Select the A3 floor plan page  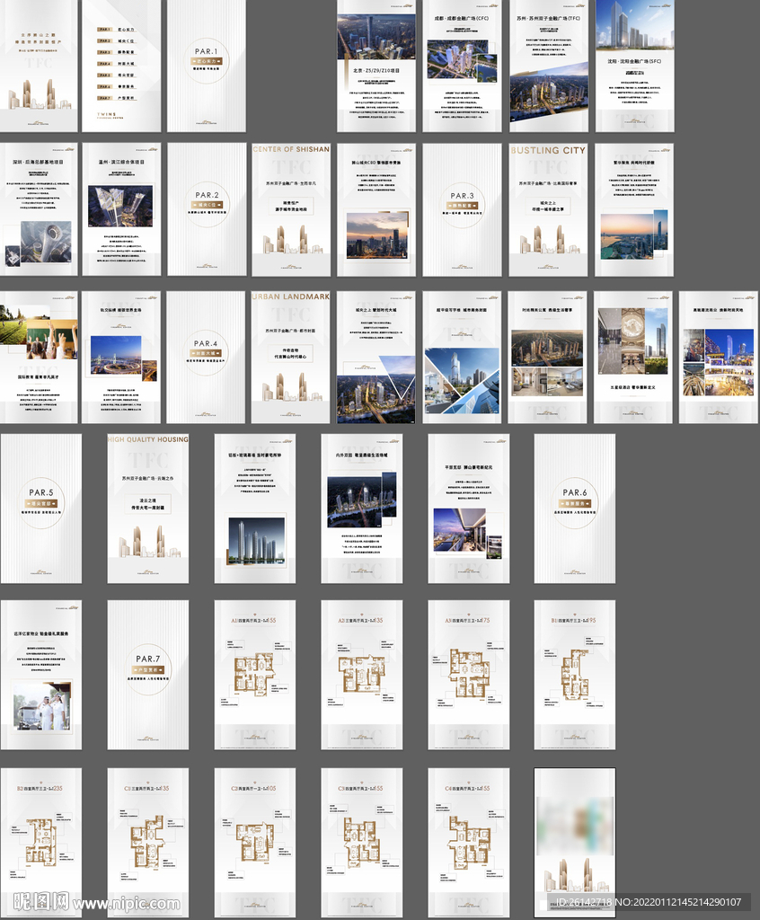pyautogui.click(x=468, y=675)
